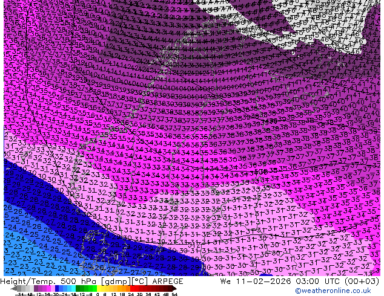Click the "03:00" time text
Image resolution: width=384 pixels, height=296 pixels.
coord(308,282)
